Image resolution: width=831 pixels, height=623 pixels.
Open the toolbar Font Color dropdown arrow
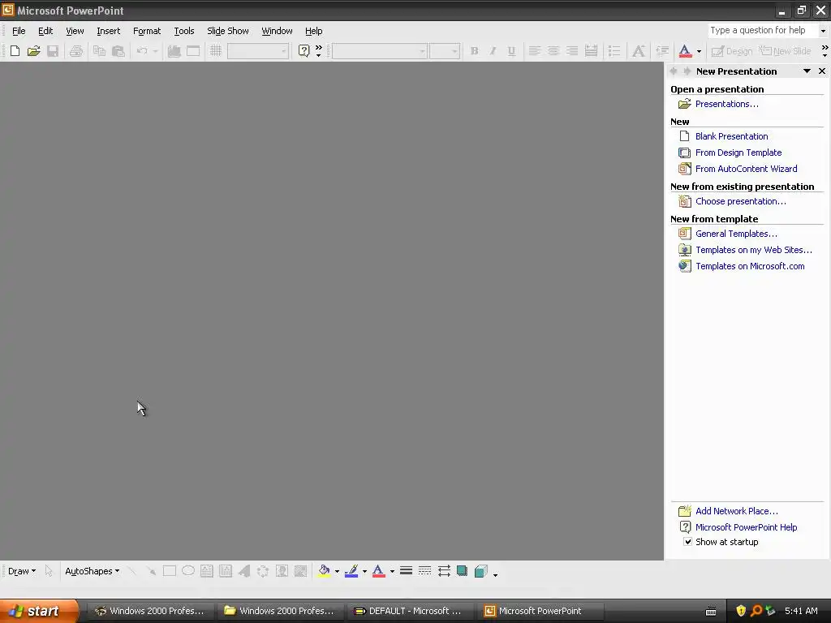click(x=699, y=51)
